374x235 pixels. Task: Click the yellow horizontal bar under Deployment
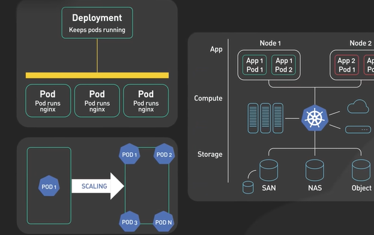click(97, 76)
